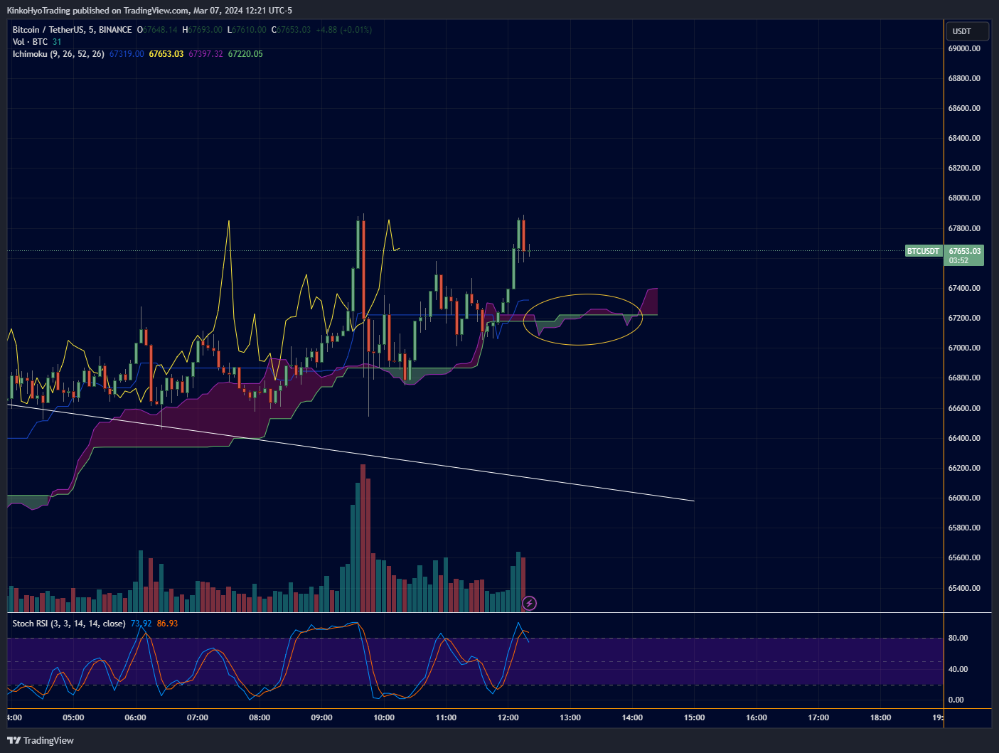Click the 66000.00 price axis label
This screenshot has height=753, width=999.
point(964,498)
